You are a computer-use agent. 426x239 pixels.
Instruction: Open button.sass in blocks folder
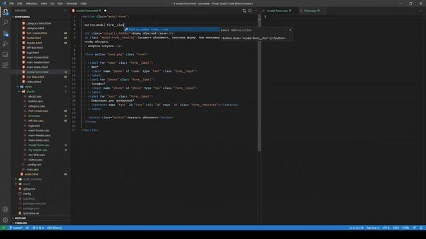(35, 102)
